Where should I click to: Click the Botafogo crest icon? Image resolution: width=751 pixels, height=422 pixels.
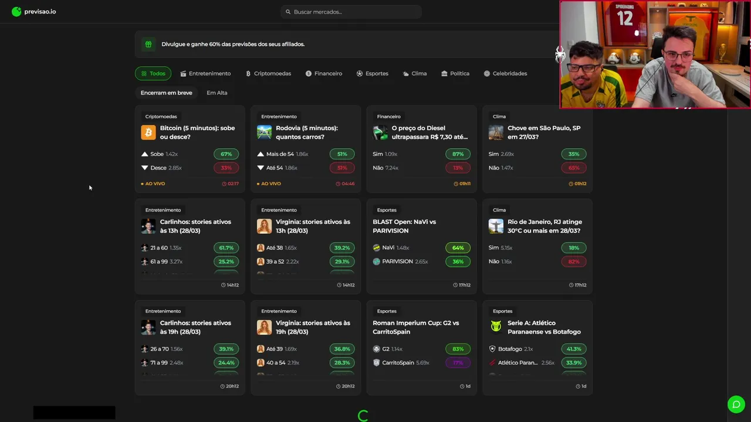492,349
